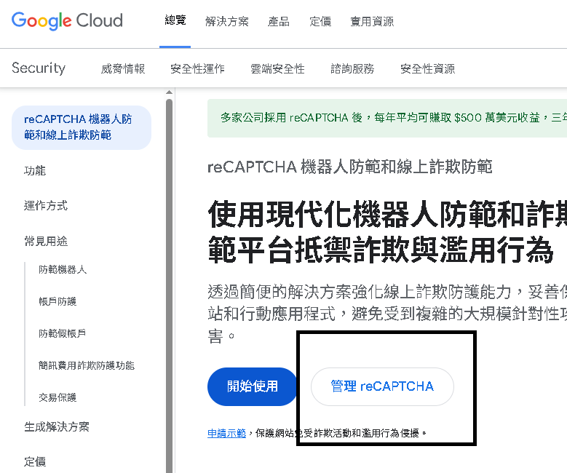Open the 實用資源 menu
Screen dimensions: 567x473
coord(372,22)
